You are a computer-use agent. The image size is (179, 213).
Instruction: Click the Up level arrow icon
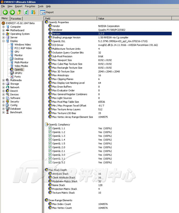[19, 12]
